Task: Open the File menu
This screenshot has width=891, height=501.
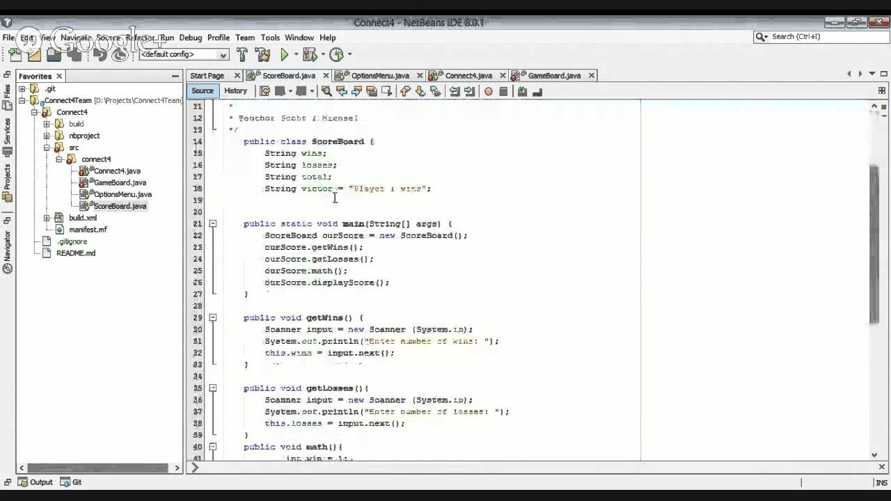Action: (8, 38)
